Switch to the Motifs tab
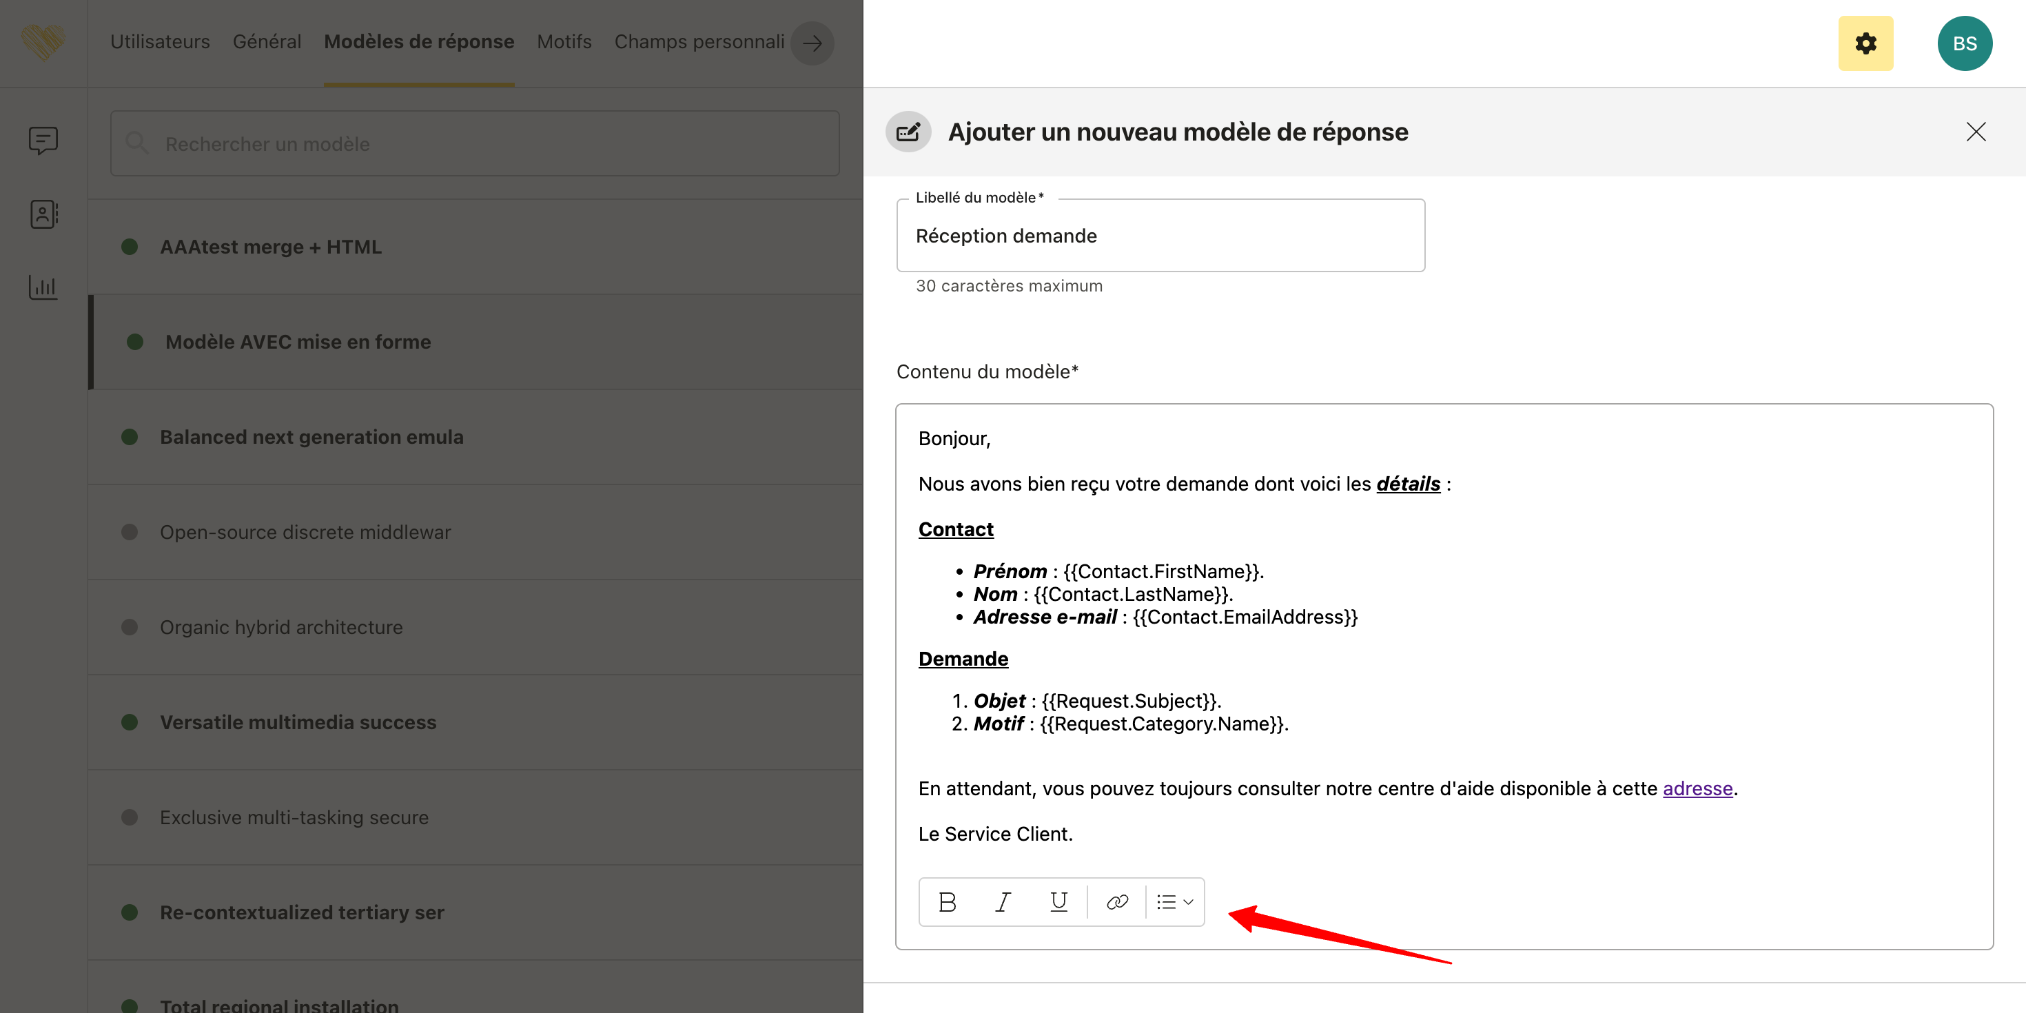 point(564,41)
